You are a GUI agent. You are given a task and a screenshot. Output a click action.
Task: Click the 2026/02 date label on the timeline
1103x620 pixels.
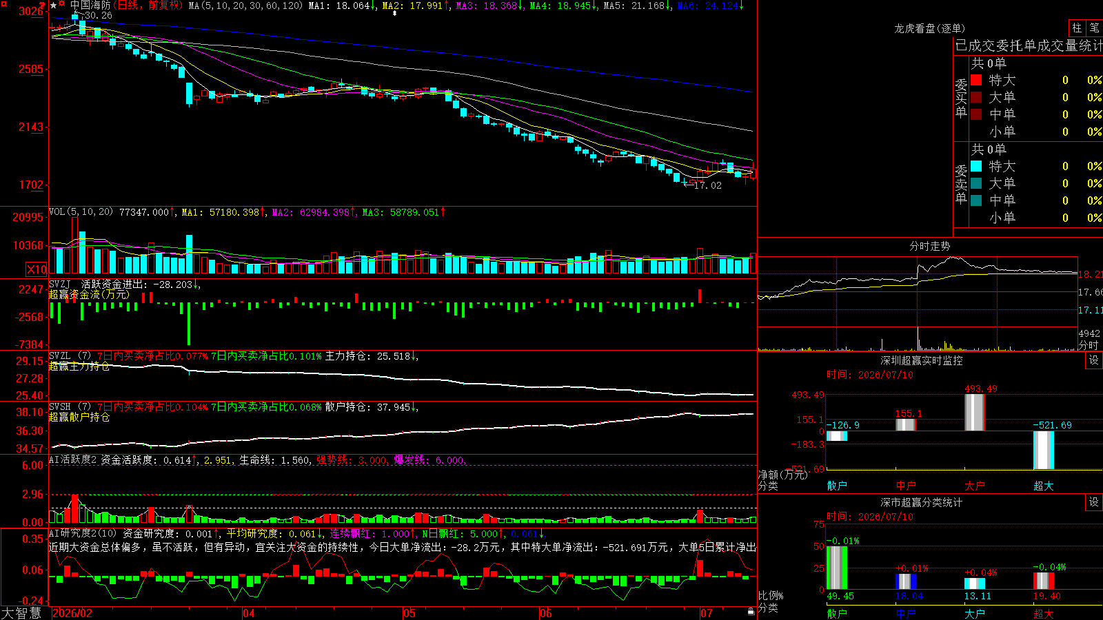tap(72, 613)
